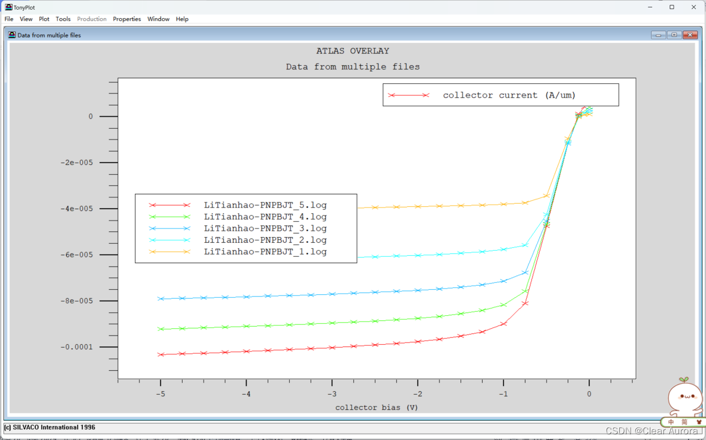This screenshot has width=706, height=440.
Task: Open the Window menu
Action: 158,19
